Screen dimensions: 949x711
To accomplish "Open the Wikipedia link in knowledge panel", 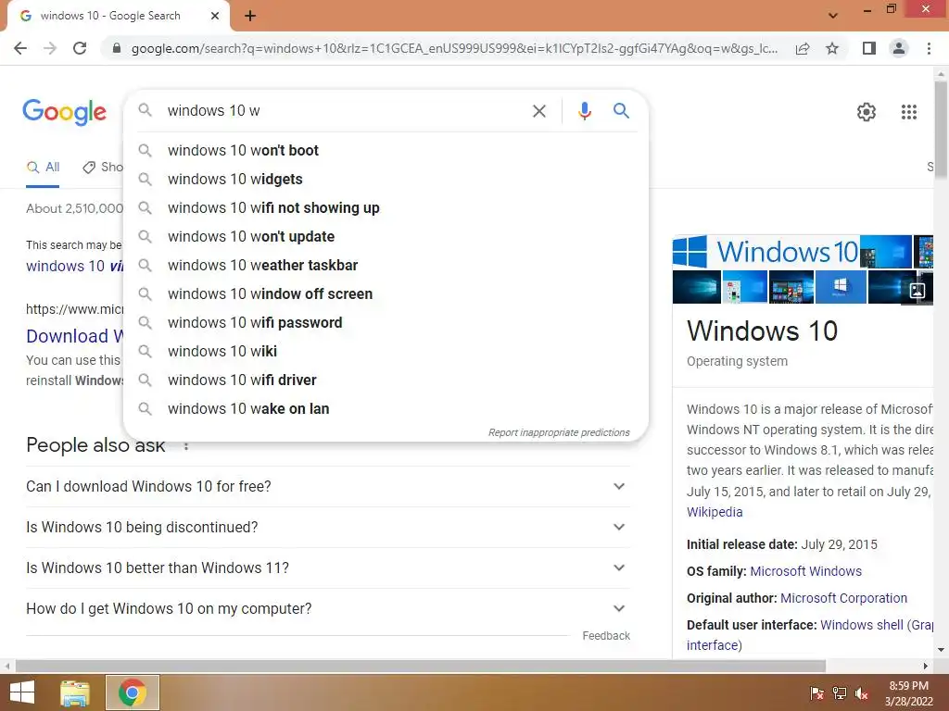I will tap(715, 512).
